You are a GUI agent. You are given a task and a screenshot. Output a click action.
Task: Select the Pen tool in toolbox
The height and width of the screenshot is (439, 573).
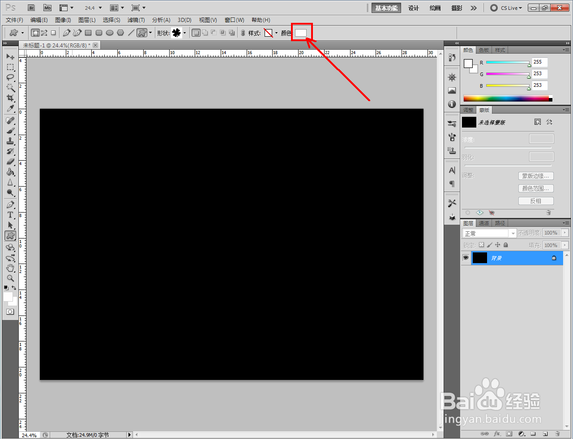coord(10,205)
